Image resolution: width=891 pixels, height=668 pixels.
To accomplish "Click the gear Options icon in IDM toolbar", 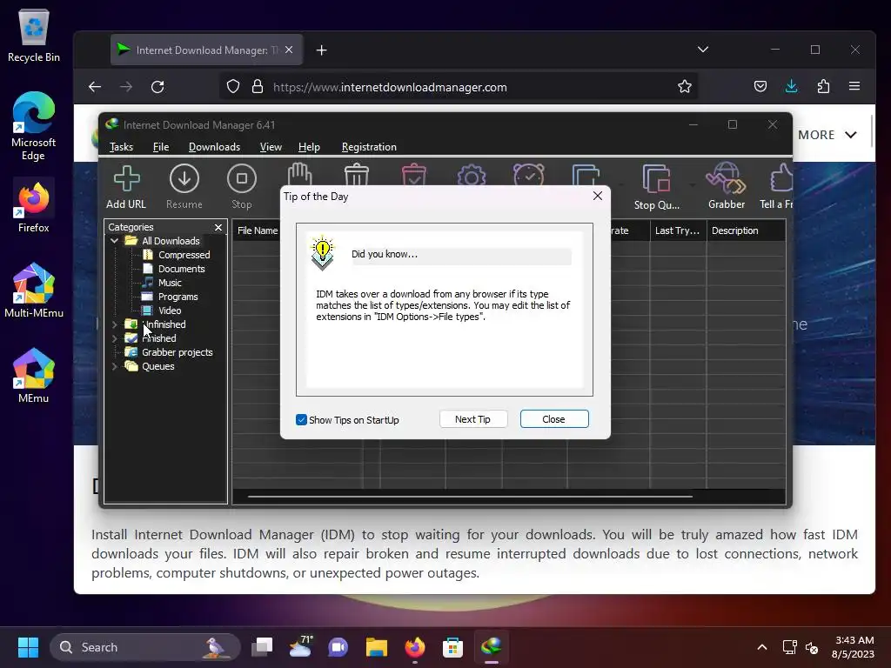I will [x=471, y=176].
